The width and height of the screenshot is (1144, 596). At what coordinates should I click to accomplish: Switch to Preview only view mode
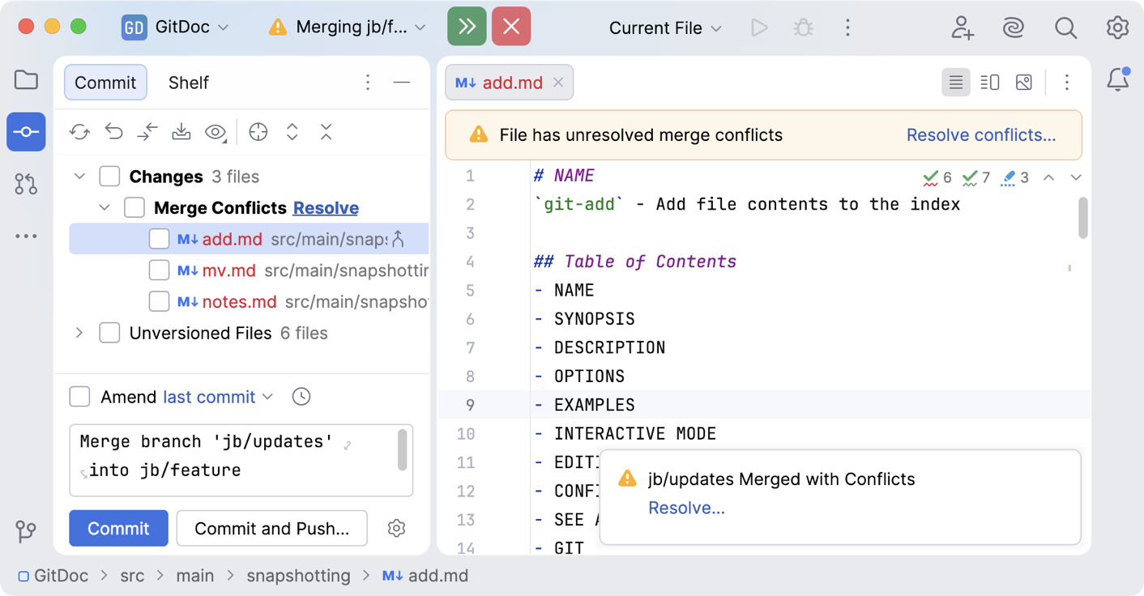click(x=1024, y=83)
